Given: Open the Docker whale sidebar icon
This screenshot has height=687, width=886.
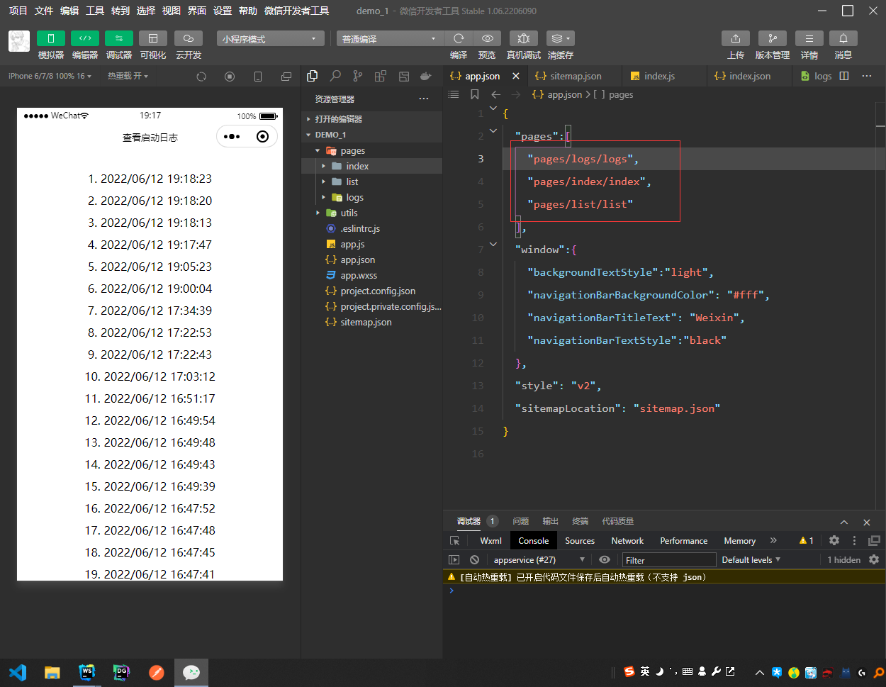Looking at the screenshot, I should (x=426, y=76).
